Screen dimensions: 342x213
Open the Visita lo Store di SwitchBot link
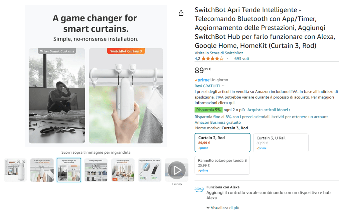pos(219,53)
